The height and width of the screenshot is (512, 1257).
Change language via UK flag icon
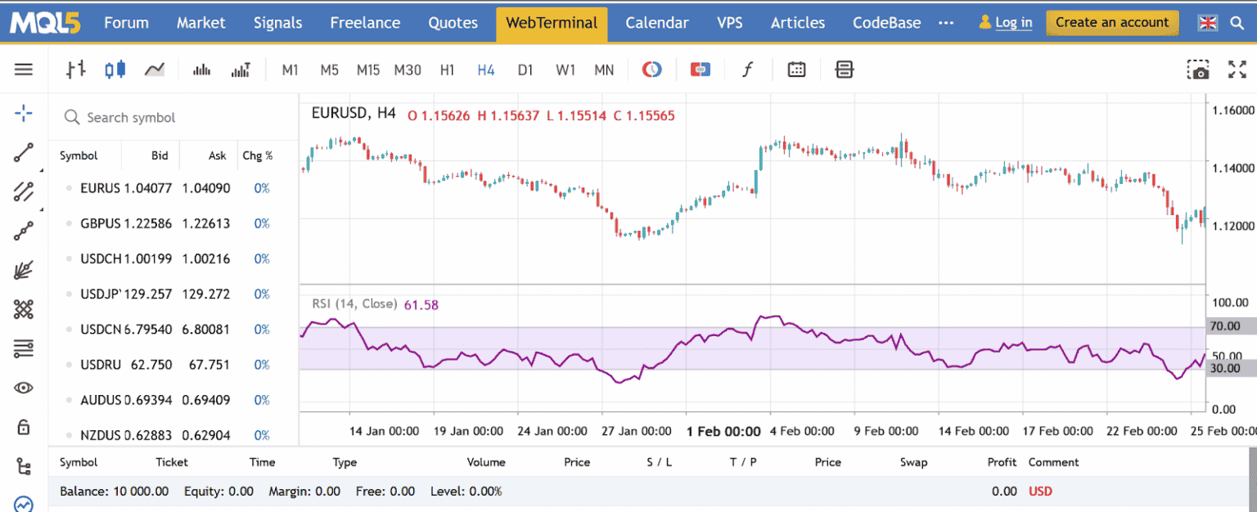pos(1207,23)
